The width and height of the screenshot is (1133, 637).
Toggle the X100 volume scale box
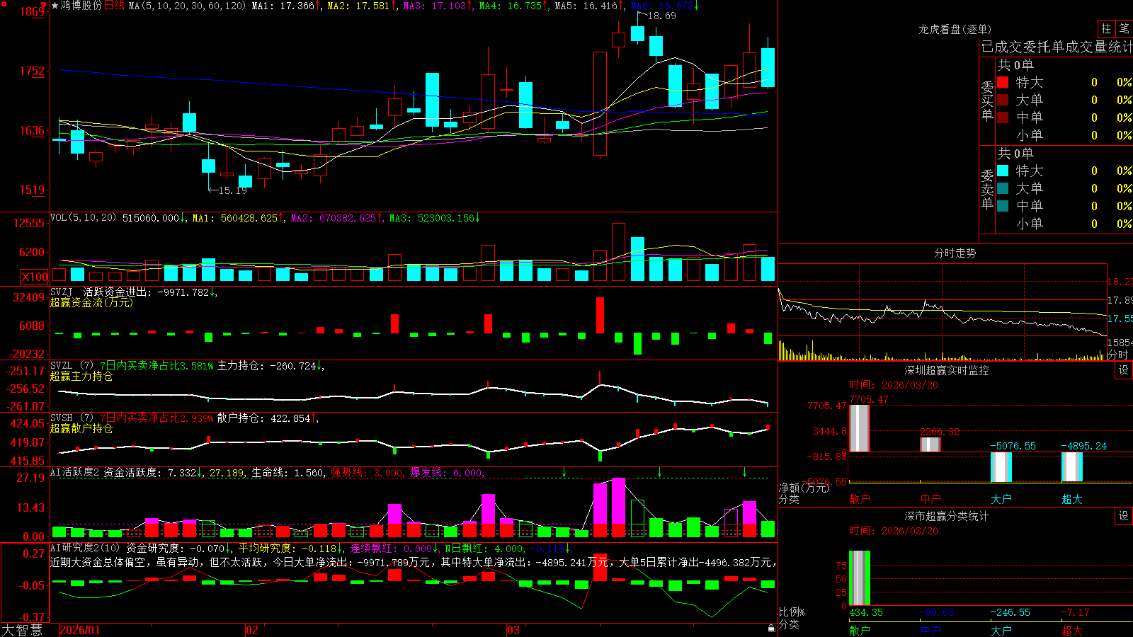[x=34, y=277]
